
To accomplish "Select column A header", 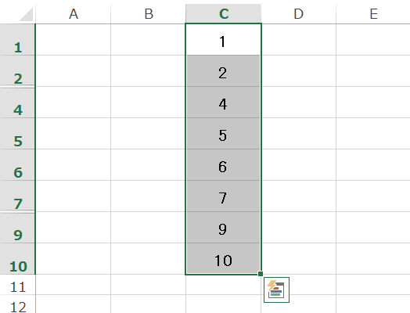I will coord(74,13).
